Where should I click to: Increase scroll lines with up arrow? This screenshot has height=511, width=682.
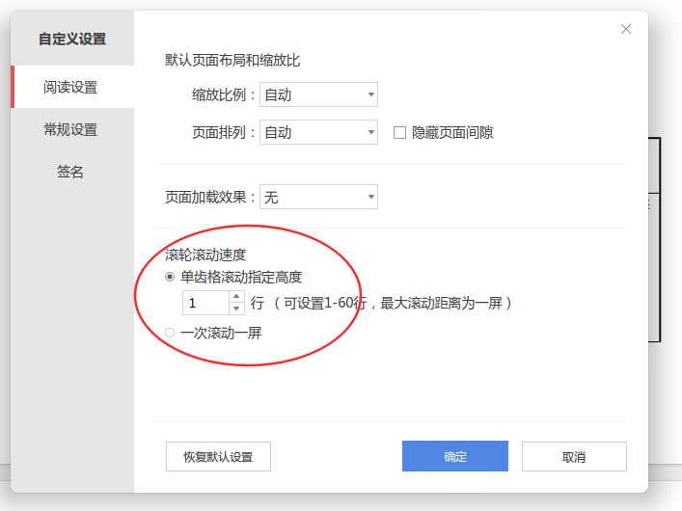click(x=236, y=297)
